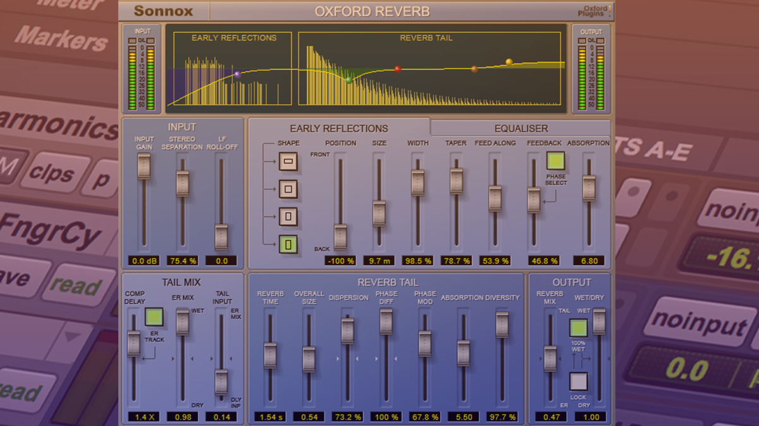Click the Oxford Plugins logo
This screenshot has height=426, width=759.
595,11
